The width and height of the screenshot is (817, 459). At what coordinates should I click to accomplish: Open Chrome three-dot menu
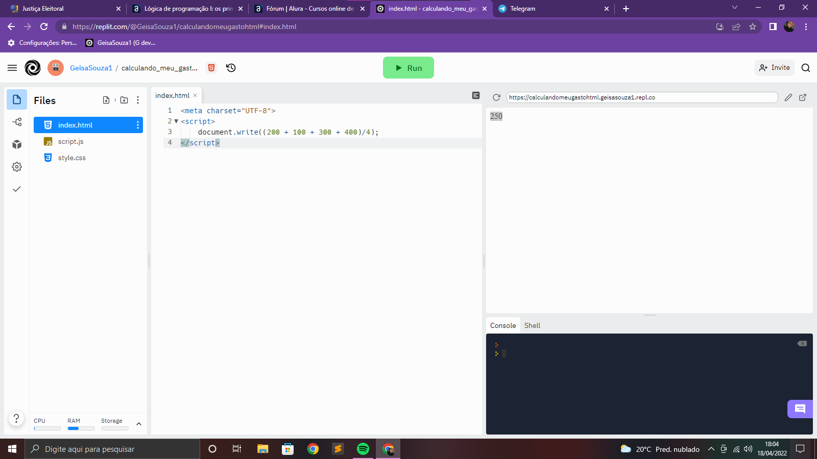806,27
